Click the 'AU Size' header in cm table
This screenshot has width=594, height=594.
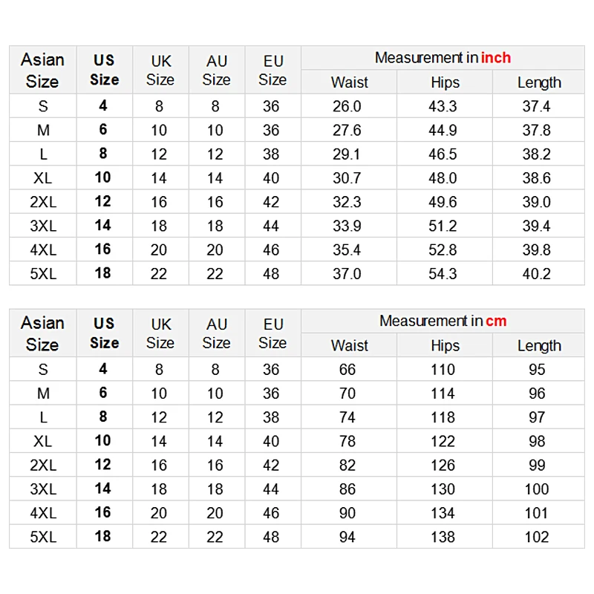(x=216, y=333)
